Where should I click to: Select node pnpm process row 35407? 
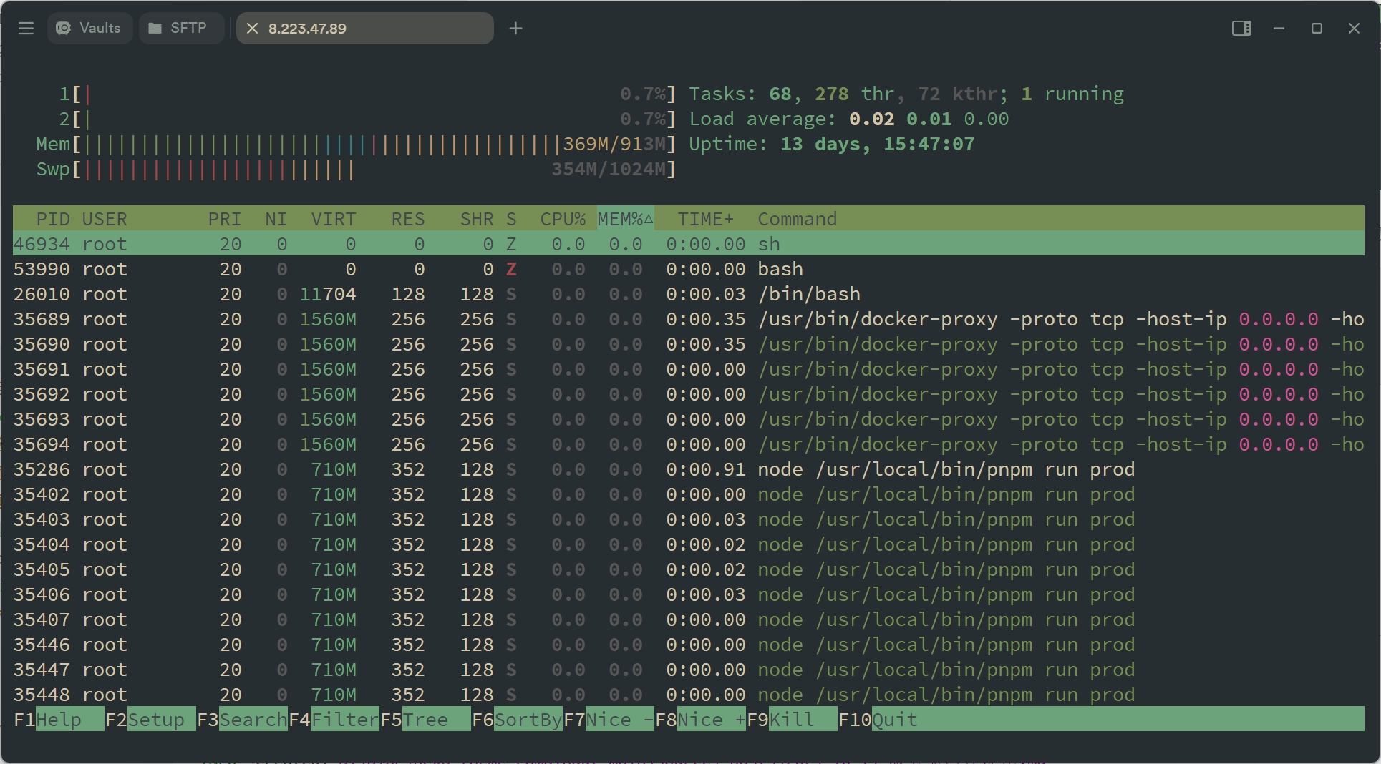pos(689,619)
